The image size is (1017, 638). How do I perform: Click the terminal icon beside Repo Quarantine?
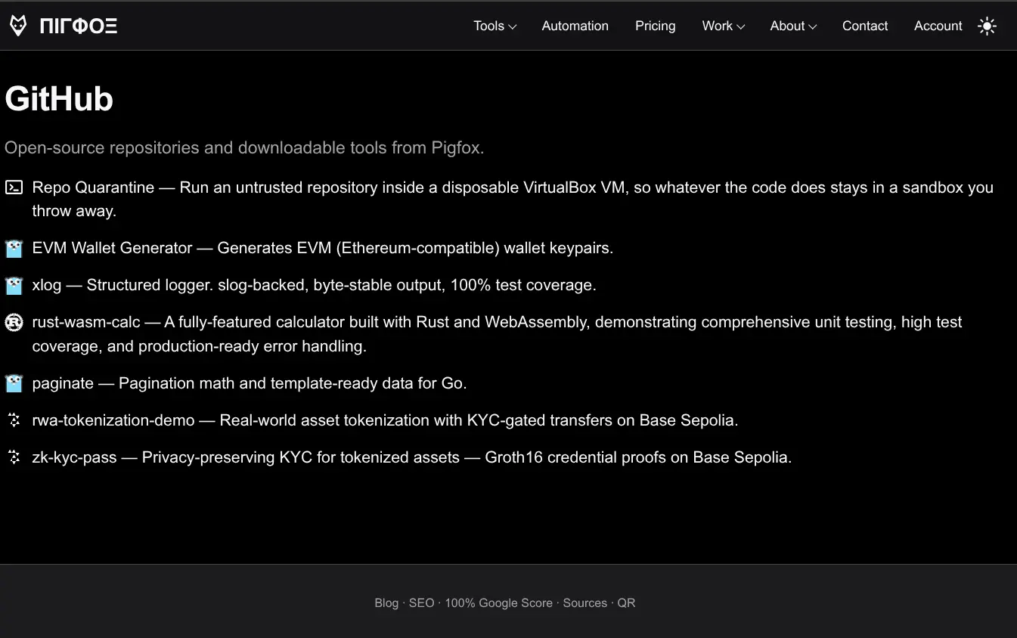click(14, 187)
